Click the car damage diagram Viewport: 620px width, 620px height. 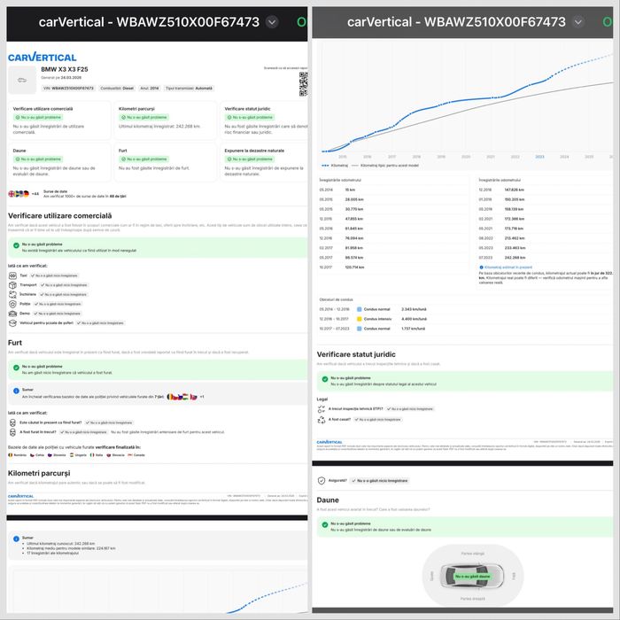[472, 576]
